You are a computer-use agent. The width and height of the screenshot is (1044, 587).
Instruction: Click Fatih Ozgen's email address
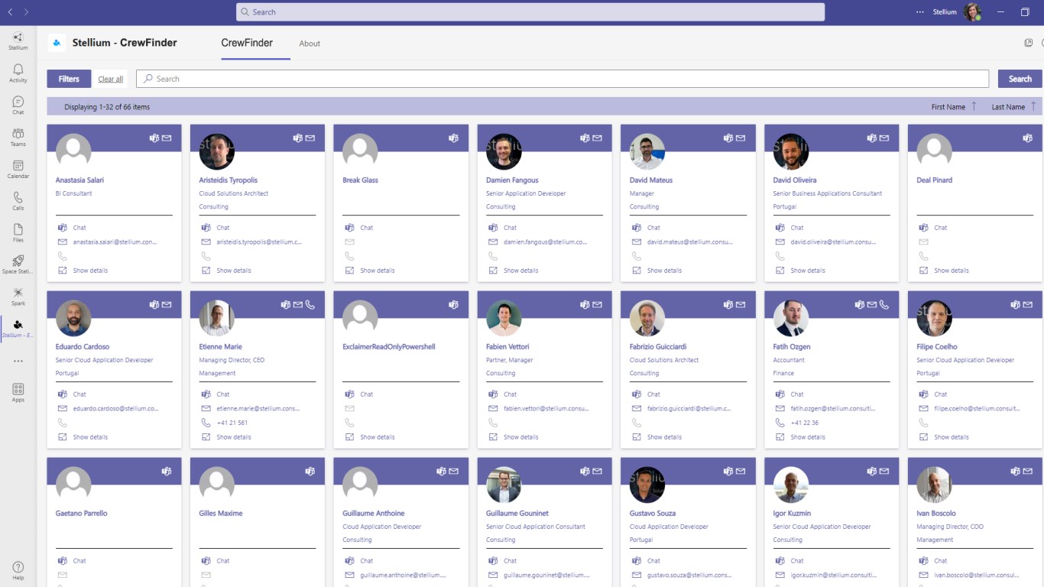click(x=834, y=408)
